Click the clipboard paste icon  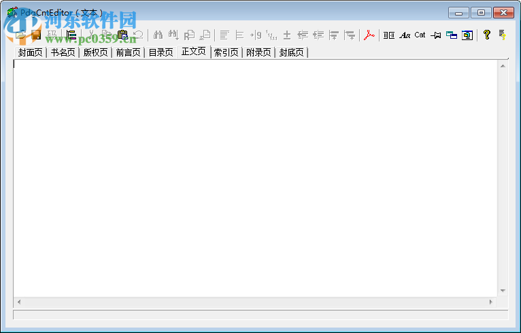[x=122, y=35]
